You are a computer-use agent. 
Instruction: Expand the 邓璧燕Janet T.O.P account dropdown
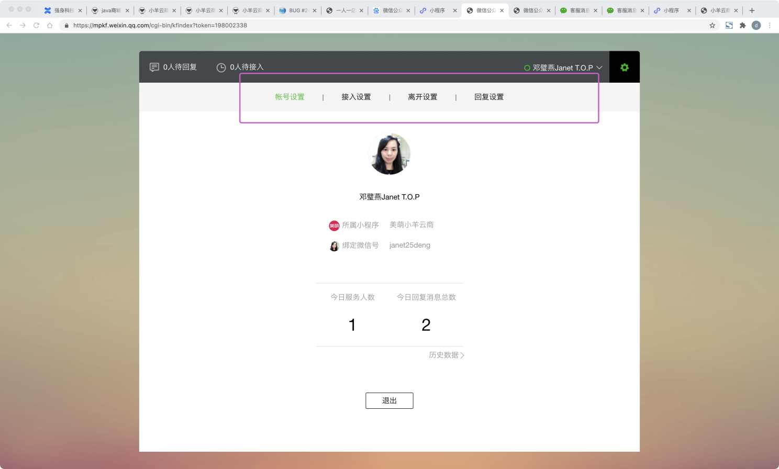(x=599, y=68)
